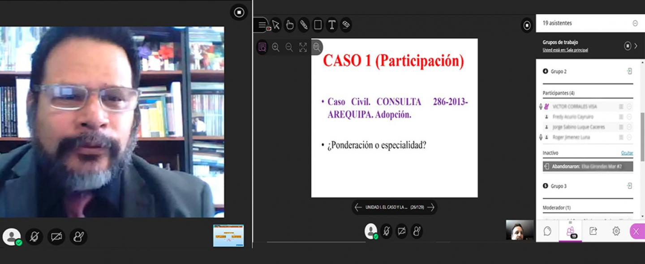Open attendee controls for Fredy Acurio Cayruiro

(629, 117)
